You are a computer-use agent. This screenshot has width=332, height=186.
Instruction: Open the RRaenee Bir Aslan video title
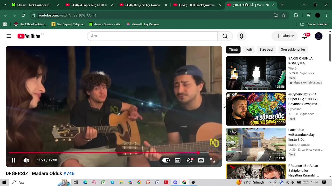(x=304, y=171)
